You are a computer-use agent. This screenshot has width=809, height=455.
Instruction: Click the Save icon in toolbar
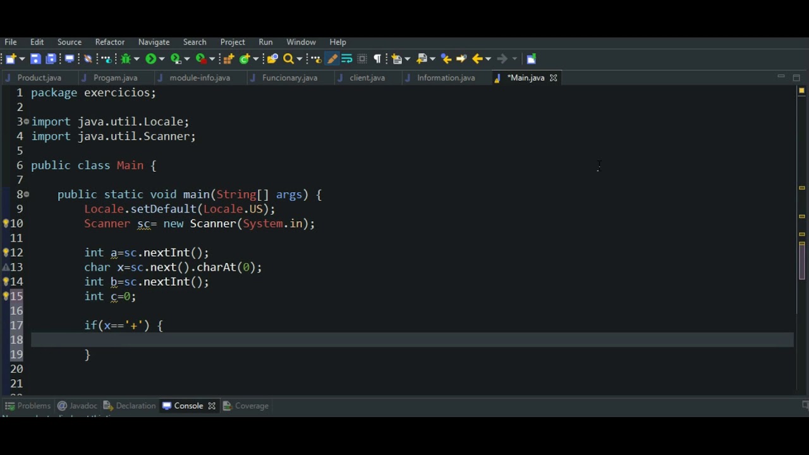(x=35, y=59)
